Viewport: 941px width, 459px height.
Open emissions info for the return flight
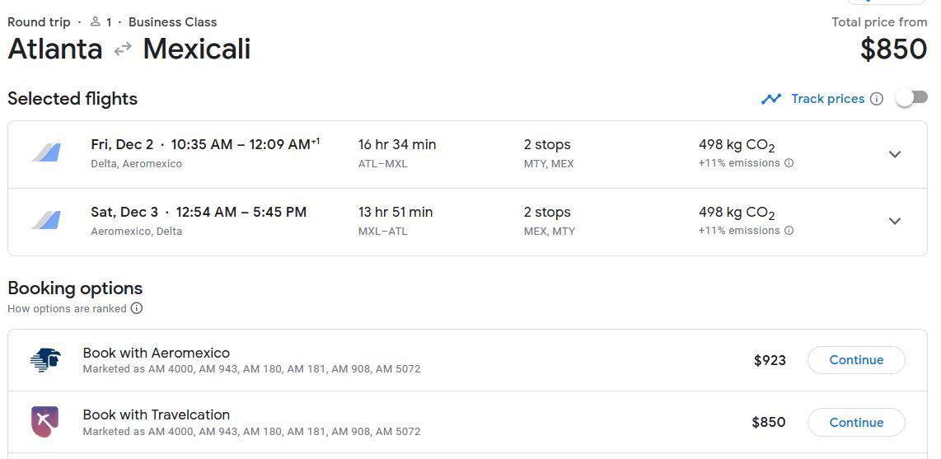(789, 231)
